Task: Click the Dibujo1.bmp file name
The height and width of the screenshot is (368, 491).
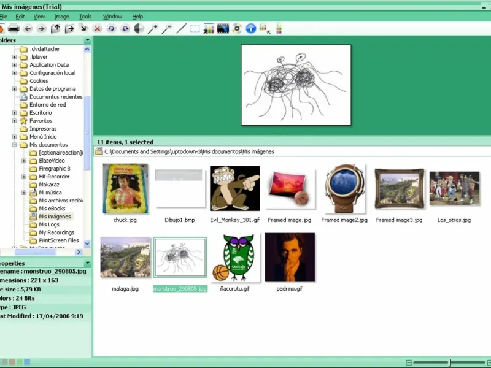Action: tap(180, 220)
